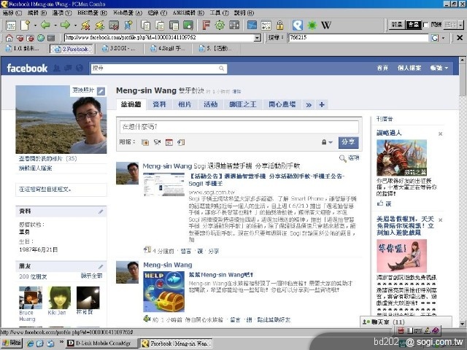This screenshot has width=467, height=350.
Task: Open the Web選單 menu
Action: click(x=128, y=13)
